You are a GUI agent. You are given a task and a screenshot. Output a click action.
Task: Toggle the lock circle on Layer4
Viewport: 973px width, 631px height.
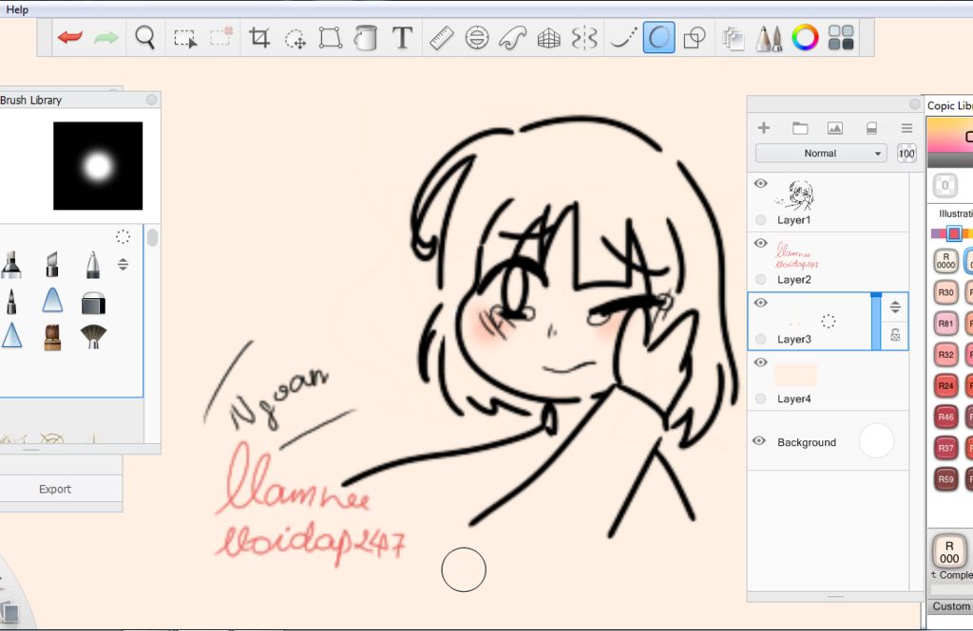coord(761,399)
